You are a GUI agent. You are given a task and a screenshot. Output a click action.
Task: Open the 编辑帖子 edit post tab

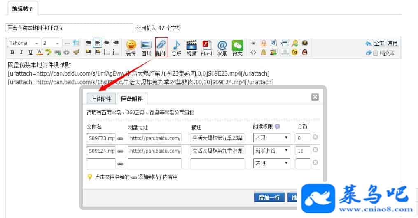pos(23,9)
